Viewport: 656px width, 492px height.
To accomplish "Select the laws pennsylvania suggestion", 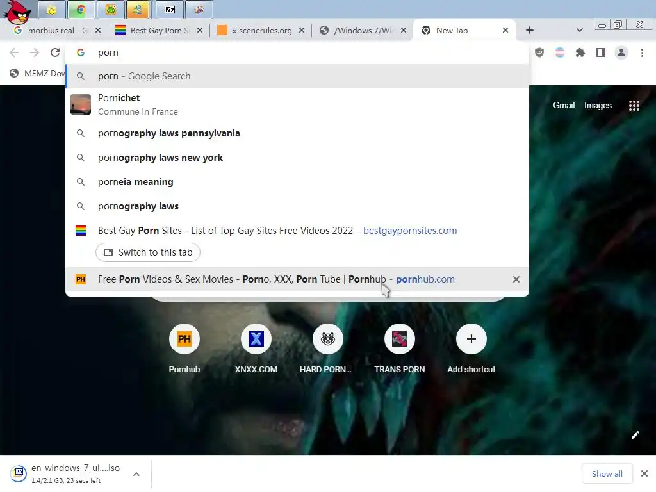I will point(297,133).
